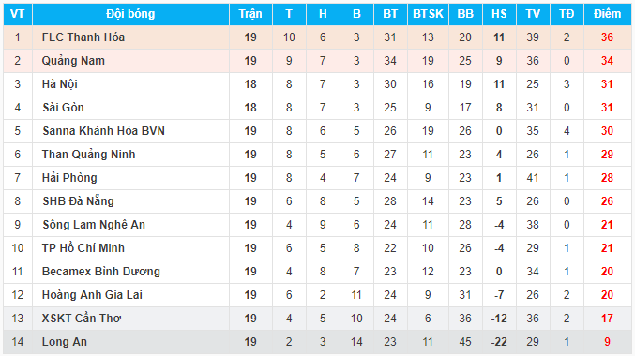Select the Hà Nội team name
Viewport: 635px width, 356px height.
coord(59,84)
